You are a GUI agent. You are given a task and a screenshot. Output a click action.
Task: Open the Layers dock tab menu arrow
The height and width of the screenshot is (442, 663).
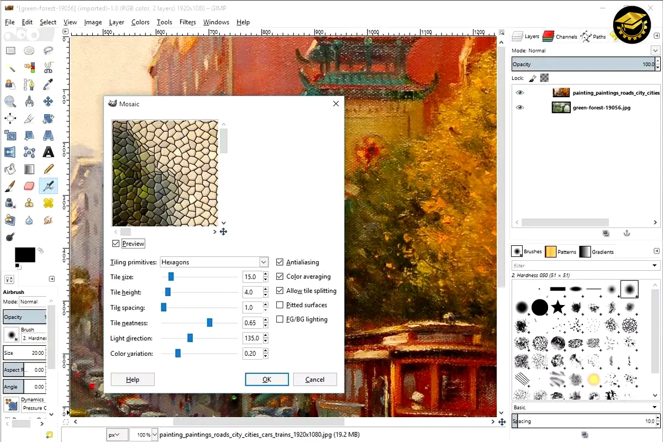[x=655, y=36]
